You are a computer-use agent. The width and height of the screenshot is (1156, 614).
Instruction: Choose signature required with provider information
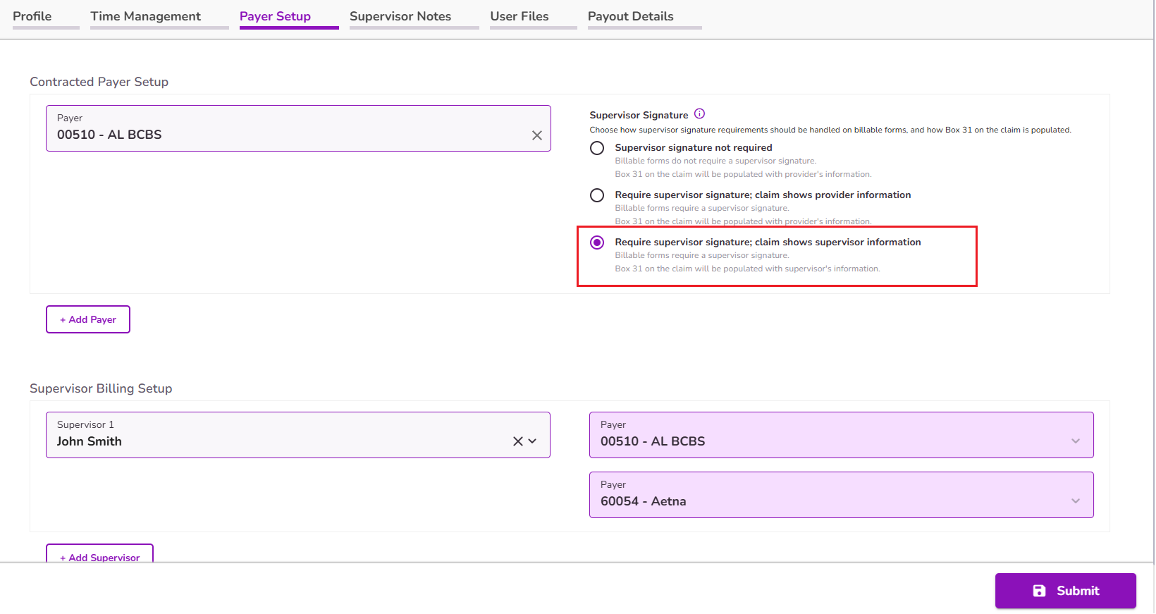pyautogui.click(x=597, y=195)
